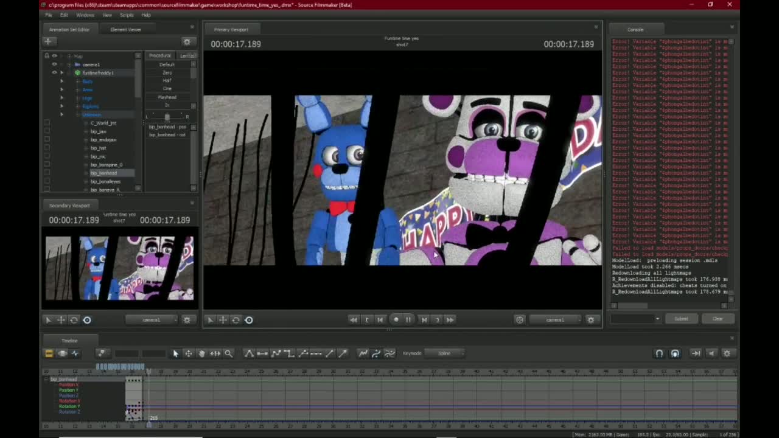Image resolution: width=779 pixels, height=438 pixels.
Task: Expand the Body group
Action: click(61, 81)
